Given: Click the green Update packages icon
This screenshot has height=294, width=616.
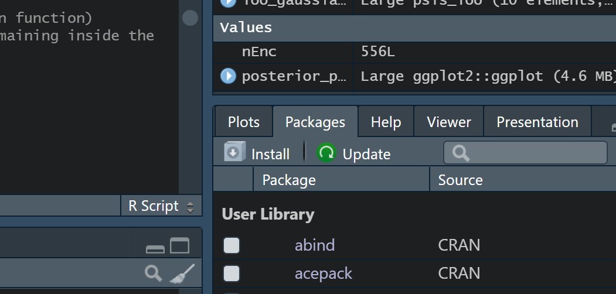Looking at the screenshot, I should [x=326, y=153].
